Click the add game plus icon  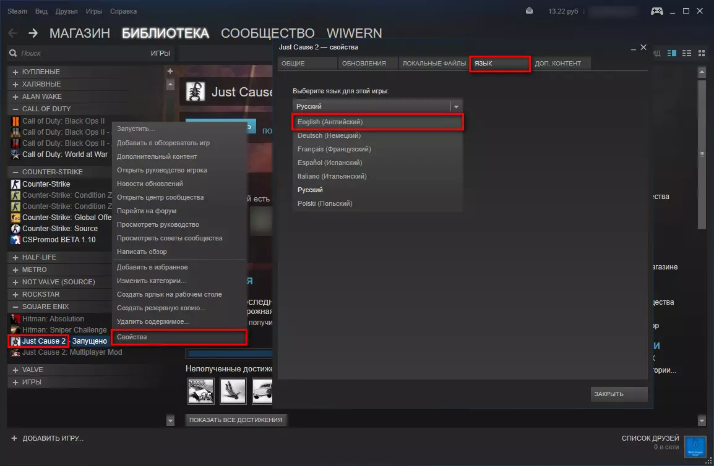coord(14,438)
